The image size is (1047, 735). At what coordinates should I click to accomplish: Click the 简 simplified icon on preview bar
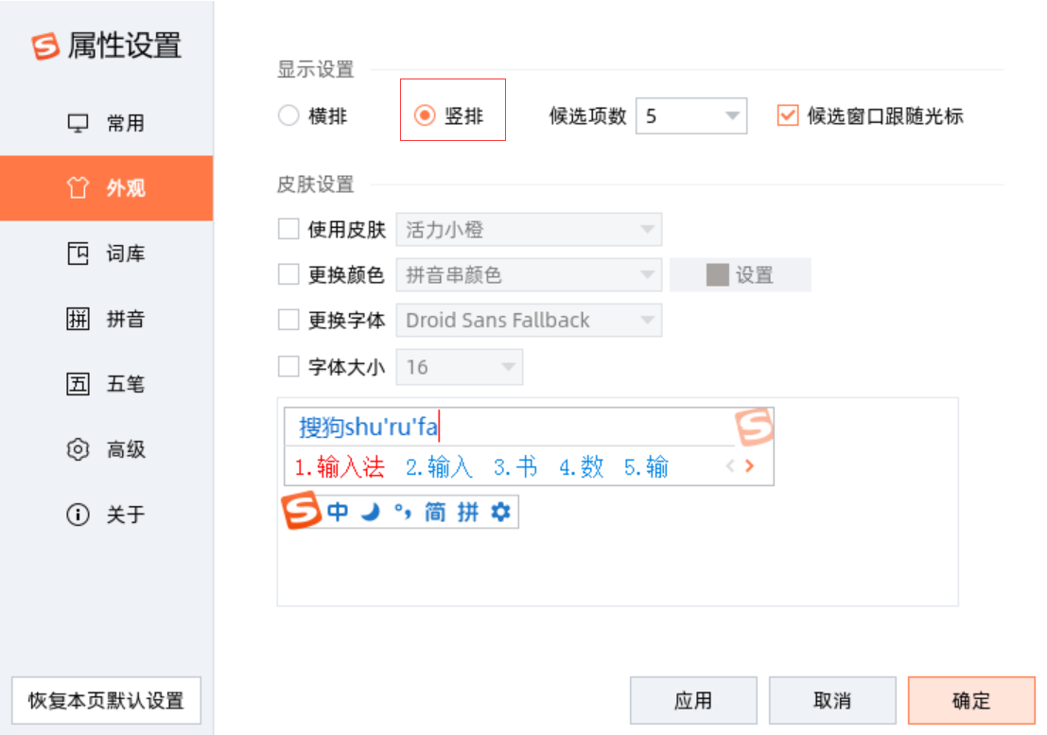(435, 512)
